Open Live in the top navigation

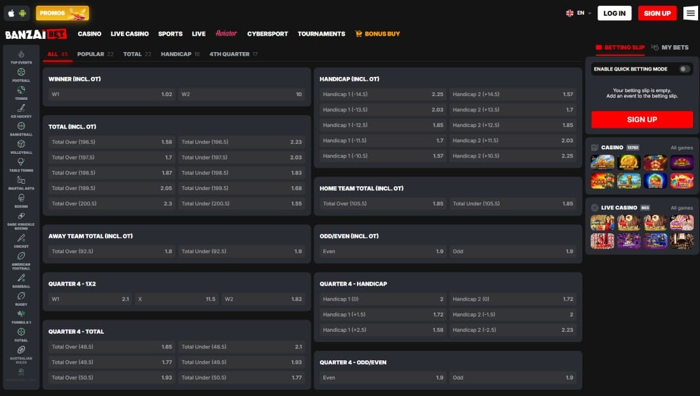coord(199,34)
